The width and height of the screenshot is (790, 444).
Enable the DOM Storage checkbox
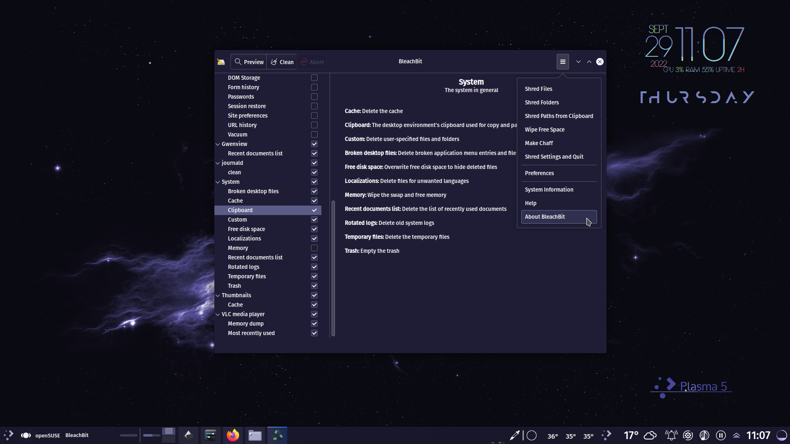314,78
